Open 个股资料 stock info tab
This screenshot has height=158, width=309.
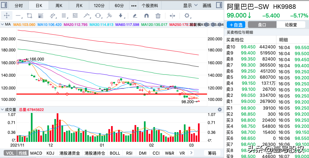(150, 6)
